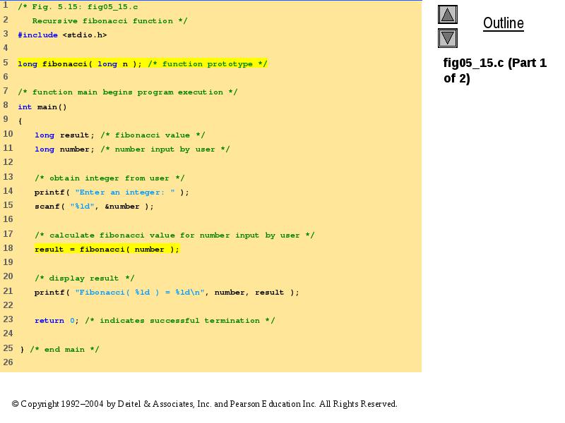Image resolution: width=565 pixels, height=423 pixels.
Task: Click the 'long number;' declaration line
Action: [132, 149]
